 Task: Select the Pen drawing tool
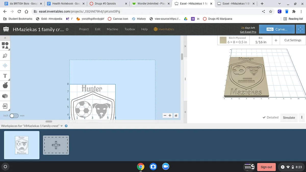click(x=5, y=56)
